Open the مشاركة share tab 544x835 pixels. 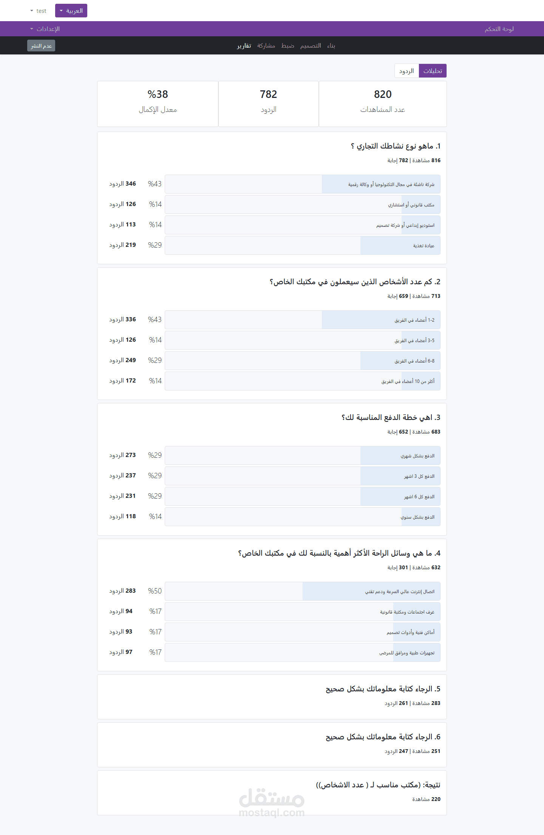[266, 46]
